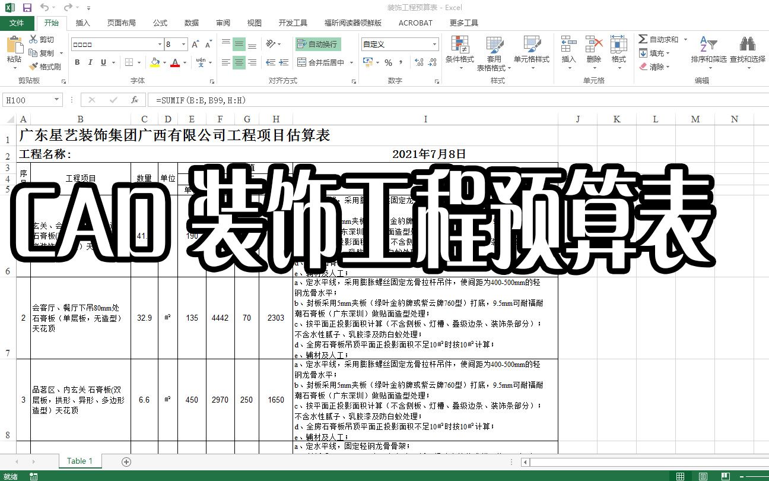Switch to the Insert (插入) ribbon tab
The image size is (769, 481).
click(83, 23)
